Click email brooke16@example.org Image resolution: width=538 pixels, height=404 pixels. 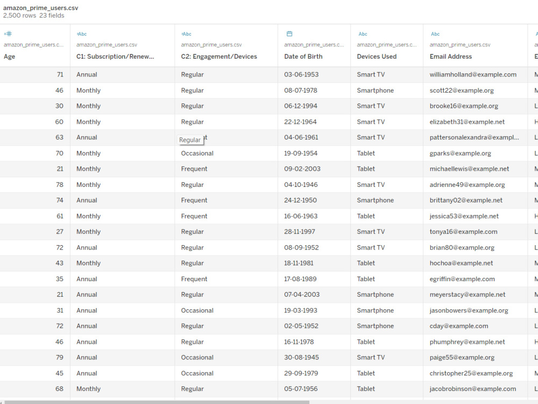464,106
